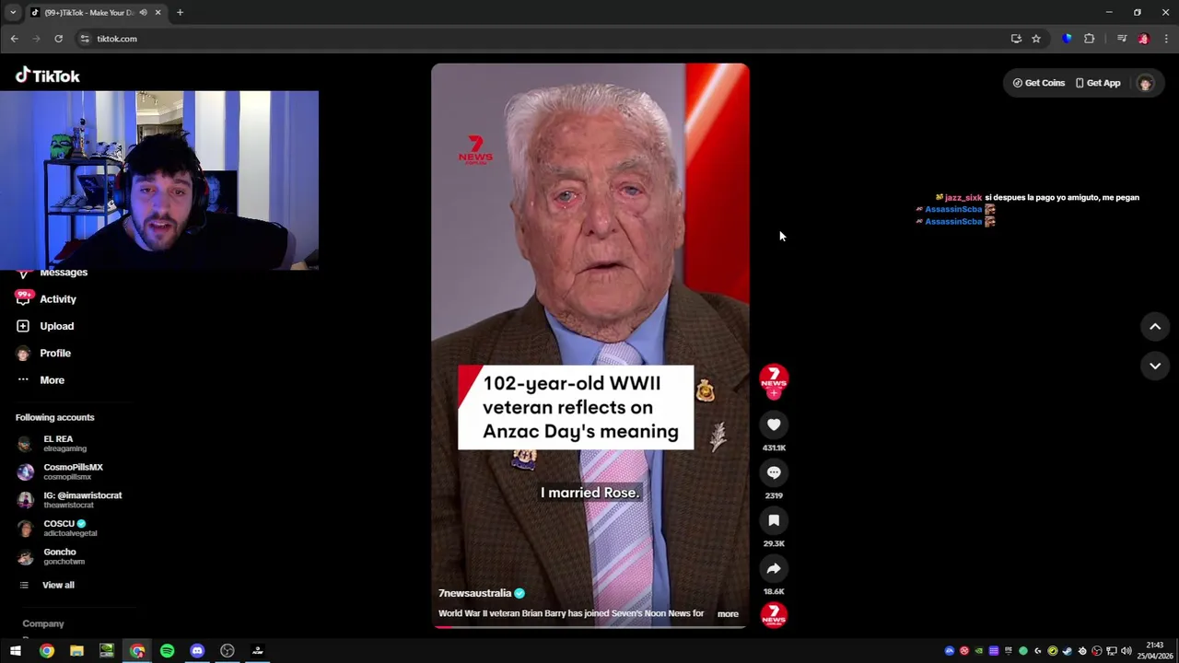This screenshot has width=1179, height=663.
Task: Reload the TikTok page
Action: coord(58,39)
